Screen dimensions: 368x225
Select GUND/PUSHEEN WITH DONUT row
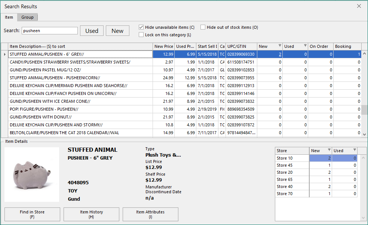coord(185,117)
